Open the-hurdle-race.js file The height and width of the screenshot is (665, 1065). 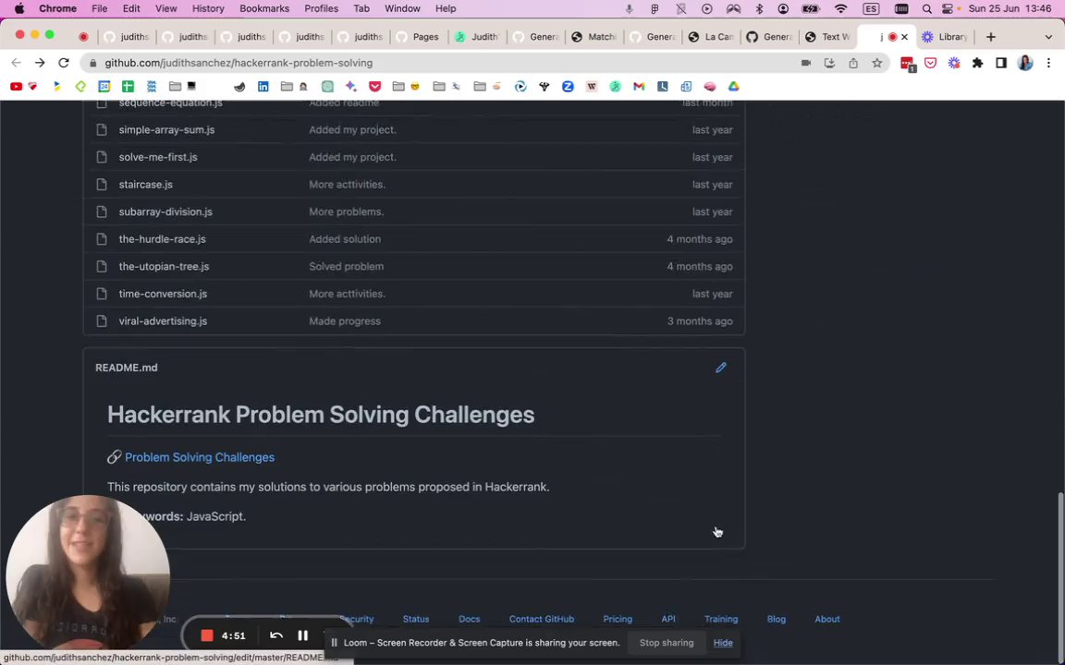(x=163, y=239)
